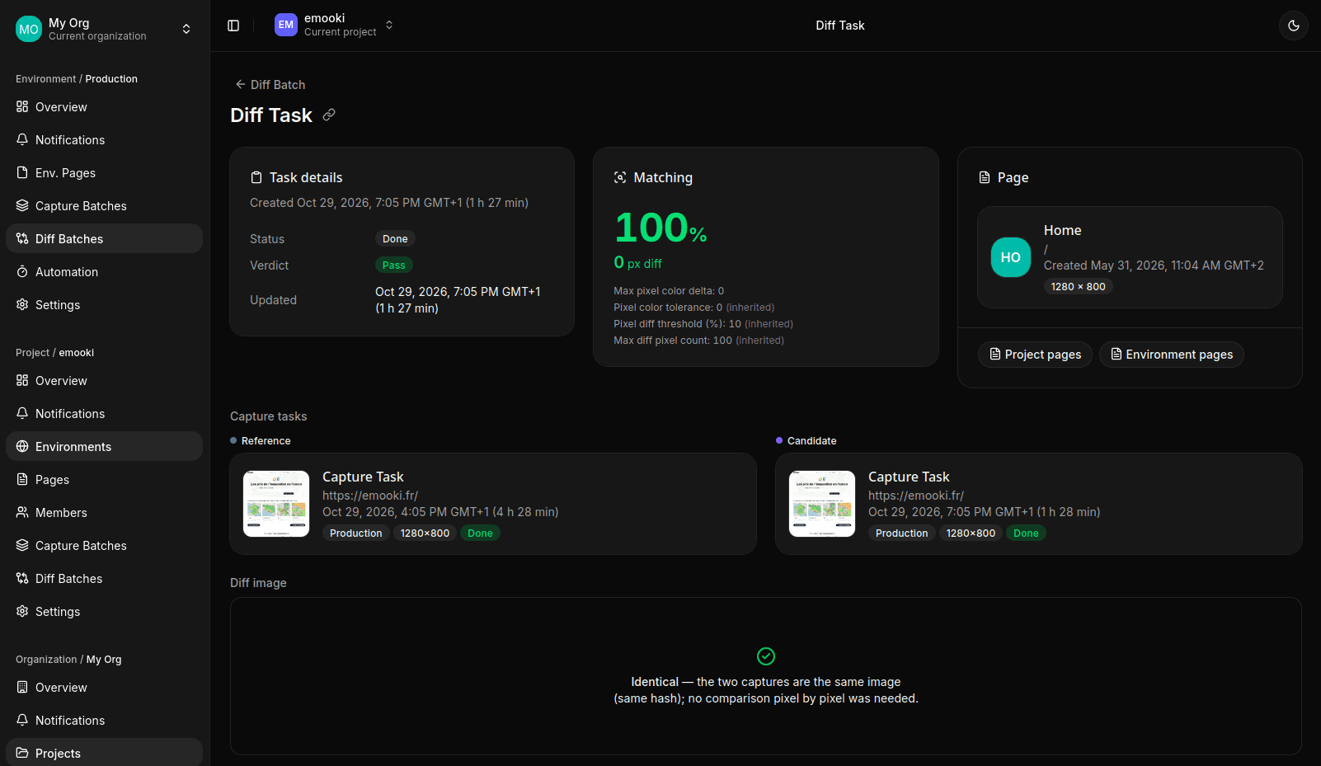The height and width of the screenshot is (766, 1321).
Task: Click the Environments globe icon
Action: (22, 446)
